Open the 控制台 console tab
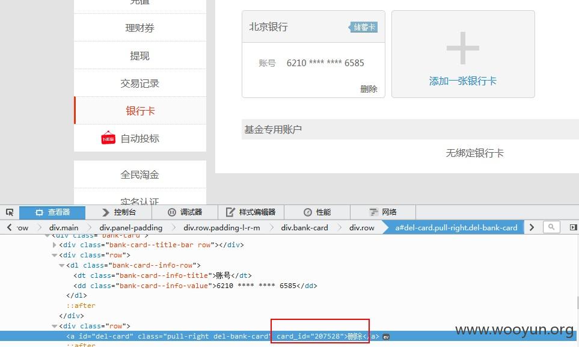 [118, 212]
